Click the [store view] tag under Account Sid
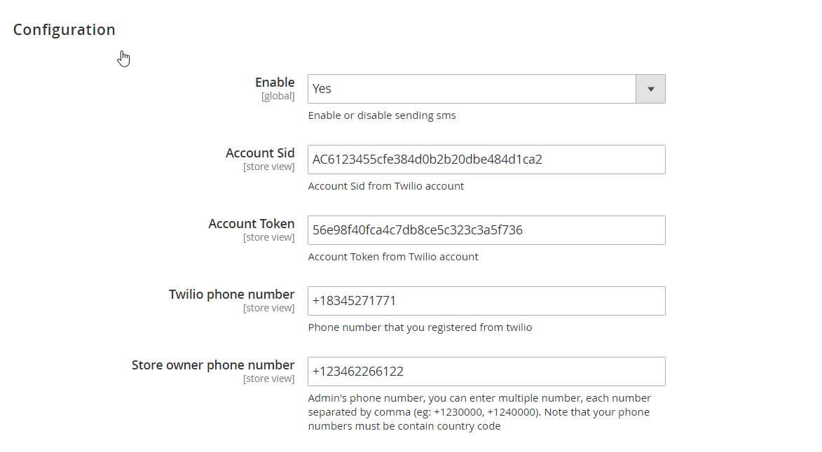822x452 pixels. pos(268,167)
